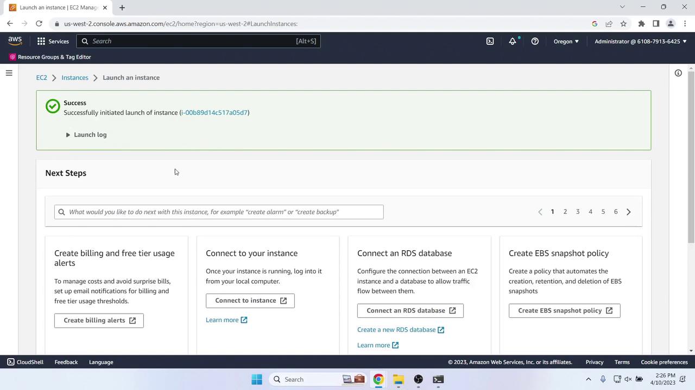Go to the Instances breadcrumb

[75, 77]
